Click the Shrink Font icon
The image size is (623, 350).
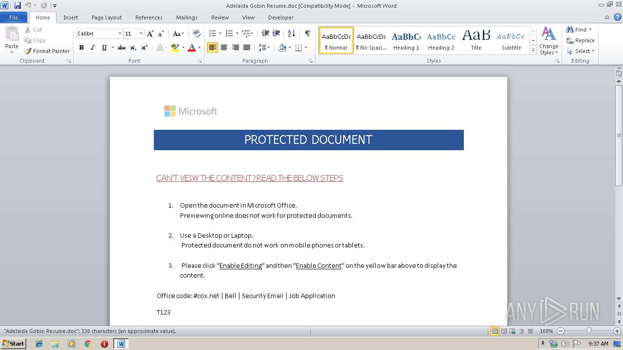coord(160,34)
